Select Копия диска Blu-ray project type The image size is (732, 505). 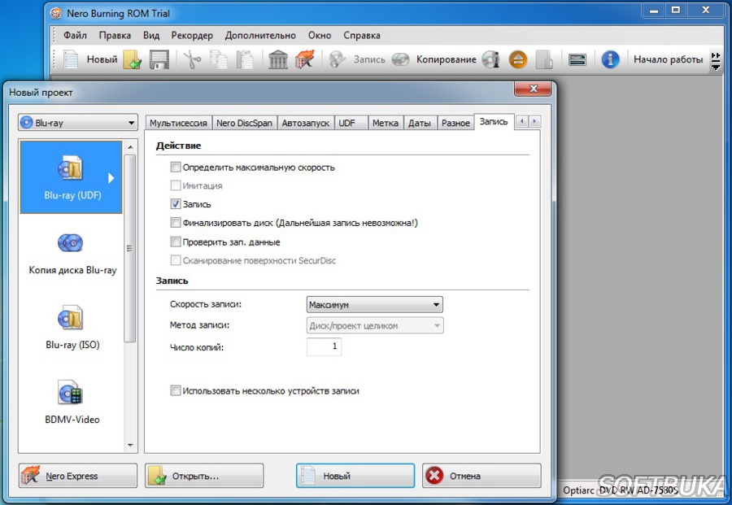[72, 252]
